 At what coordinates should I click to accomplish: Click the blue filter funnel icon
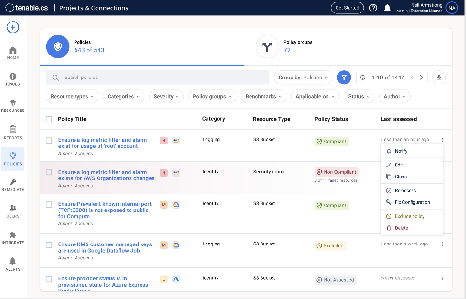pyautogui.click(x=344, y=77)
